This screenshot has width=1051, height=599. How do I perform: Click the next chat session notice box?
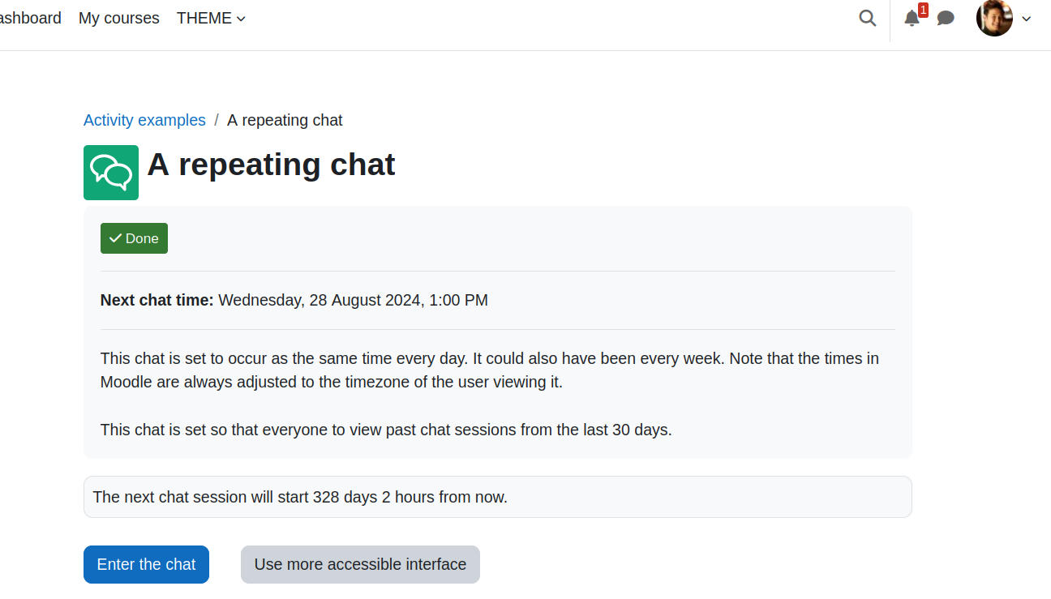tap(498, 497)
